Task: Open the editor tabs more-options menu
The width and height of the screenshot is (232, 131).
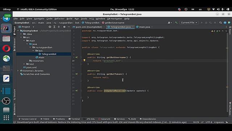Action: [x=226, y=27]
